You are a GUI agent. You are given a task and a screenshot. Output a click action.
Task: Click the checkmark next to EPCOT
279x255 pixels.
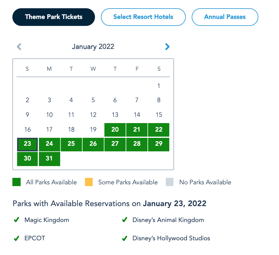pos(17,238)
